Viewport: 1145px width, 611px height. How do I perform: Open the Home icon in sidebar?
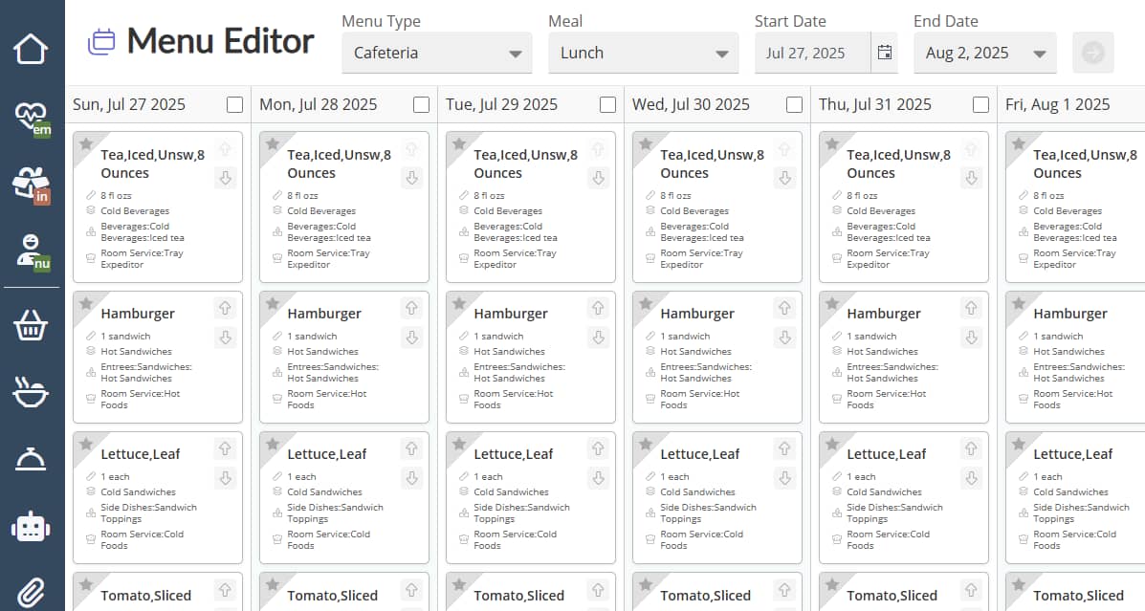31,49
